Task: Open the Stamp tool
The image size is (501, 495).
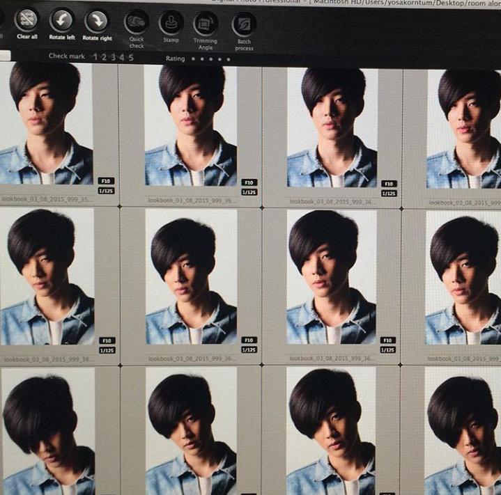Action: 171,23
